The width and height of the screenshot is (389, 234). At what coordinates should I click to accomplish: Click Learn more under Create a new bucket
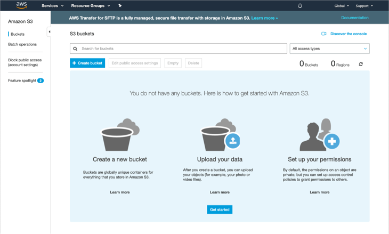pyautogui.click(x=120, y=192)
